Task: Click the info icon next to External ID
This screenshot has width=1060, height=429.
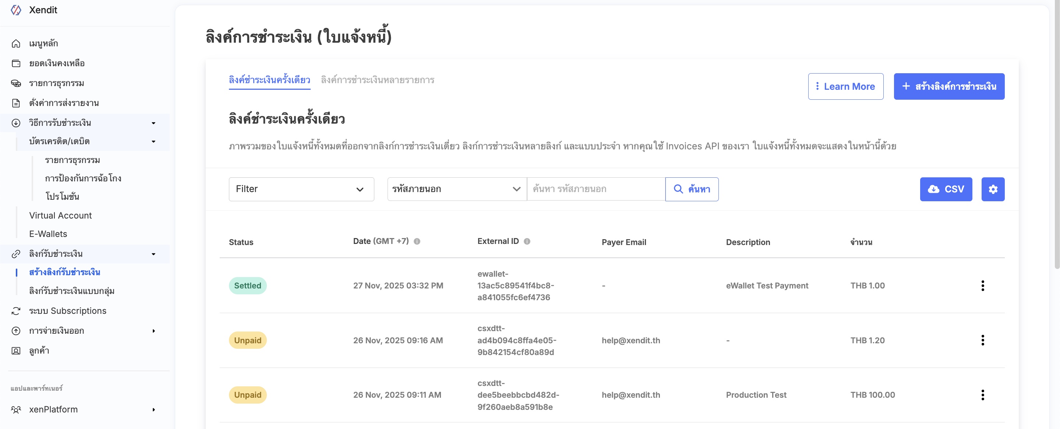Action: [527, 241]
